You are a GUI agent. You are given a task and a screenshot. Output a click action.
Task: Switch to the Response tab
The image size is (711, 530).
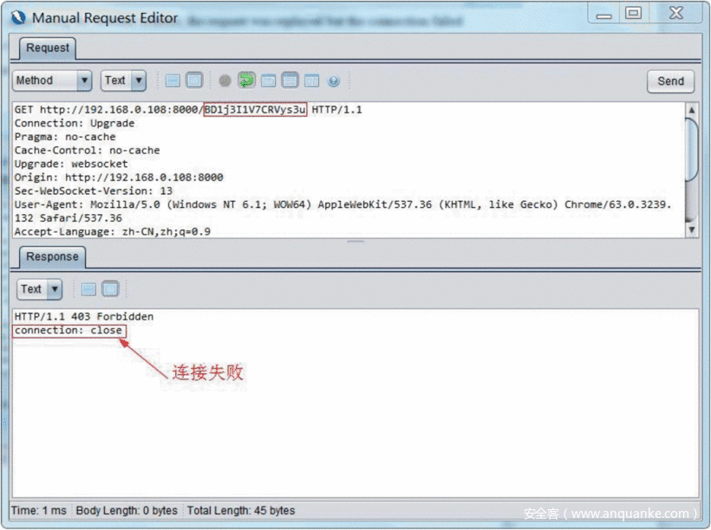(x=52, y=257)
